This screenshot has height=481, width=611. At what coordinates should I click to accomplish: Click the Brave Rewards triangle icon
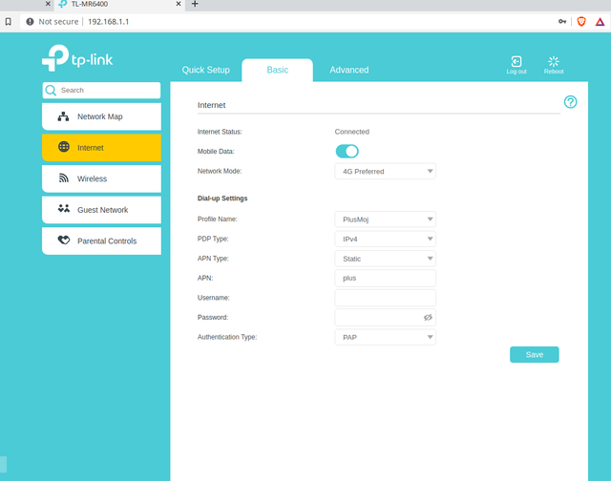(600, 22)
